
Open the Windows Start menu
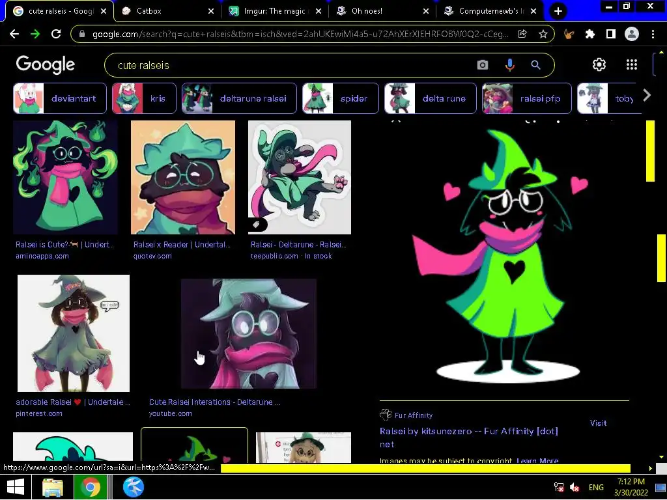click(16, 487)
